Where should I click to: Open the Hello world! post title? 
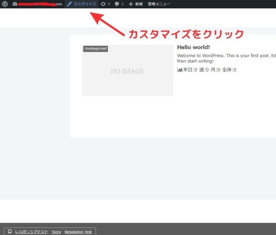point(193,47)
